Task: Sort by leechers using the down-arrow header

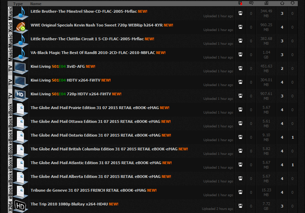Action: (293, 3)
